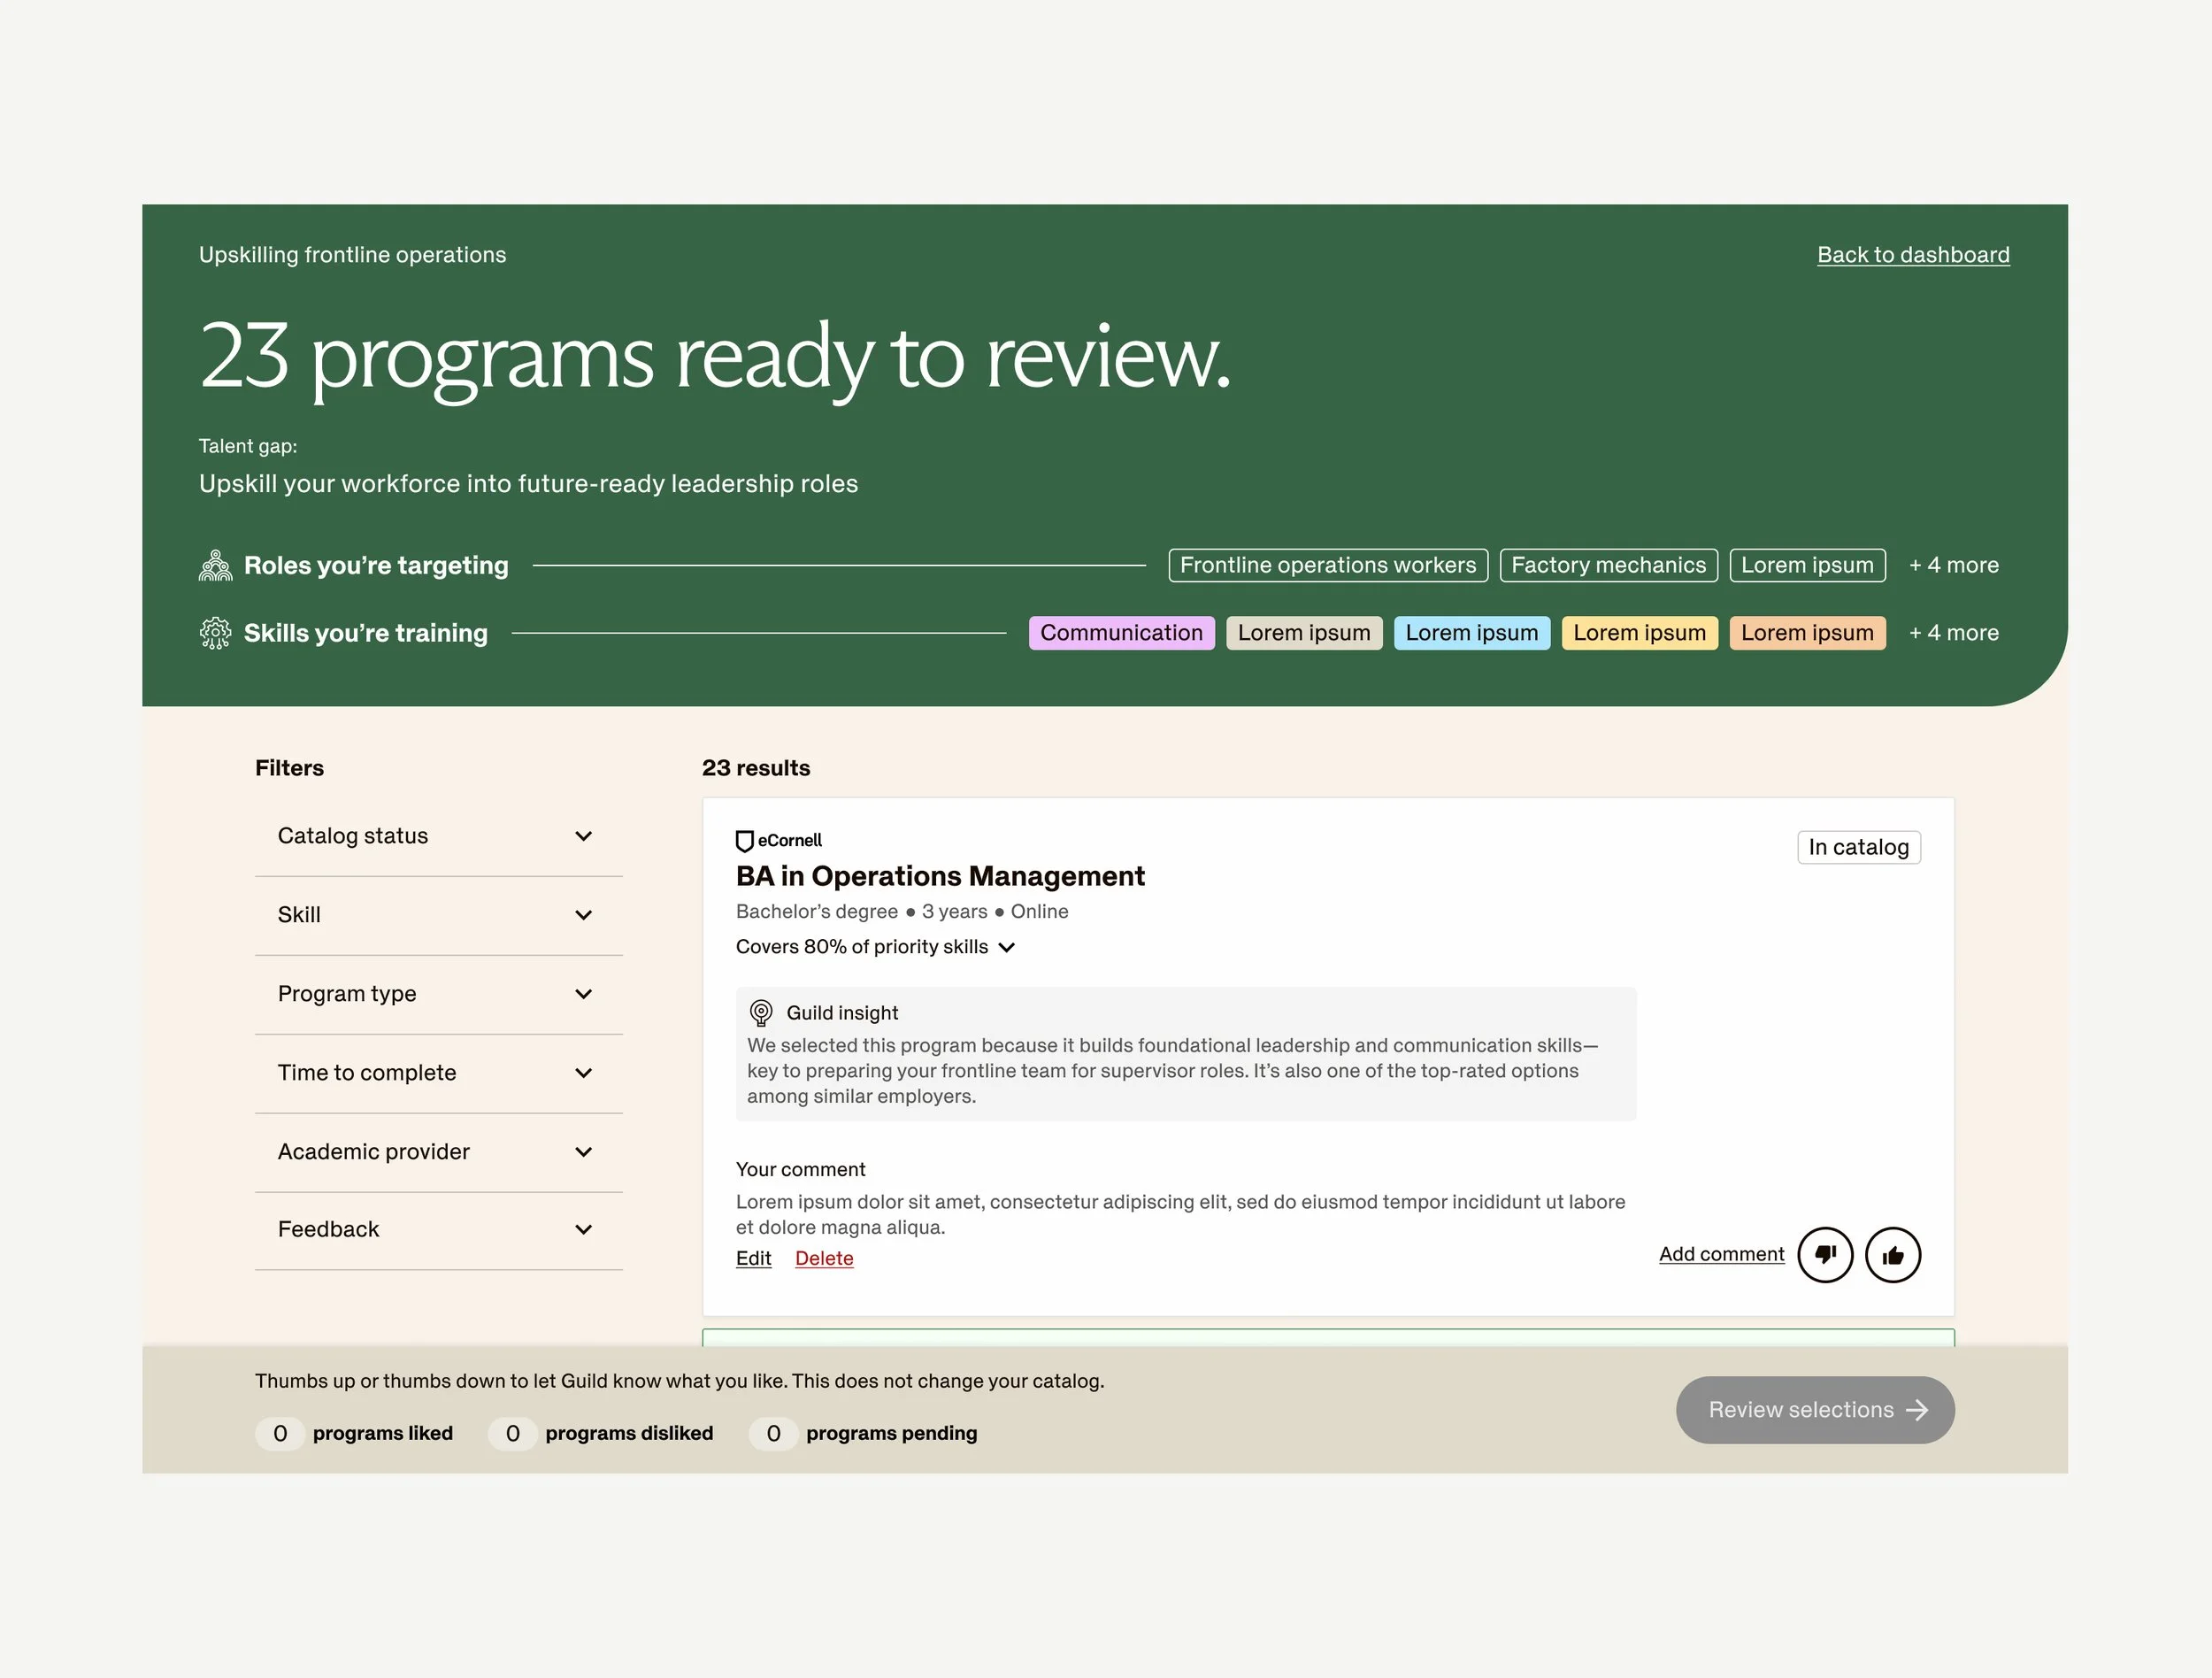
Task: Expand the Skill filter chevron
Action: click(583, 915)
